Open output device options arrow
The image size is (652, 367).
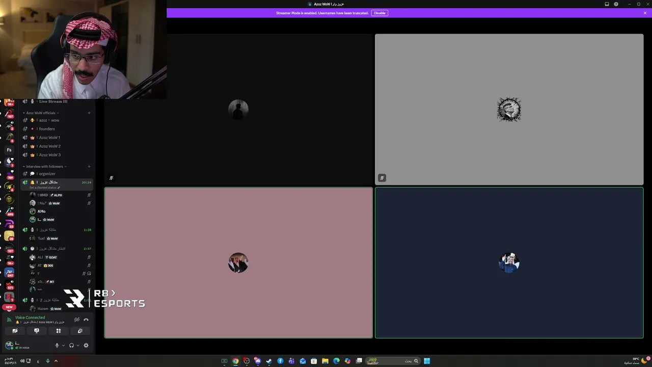click(77, 346)
